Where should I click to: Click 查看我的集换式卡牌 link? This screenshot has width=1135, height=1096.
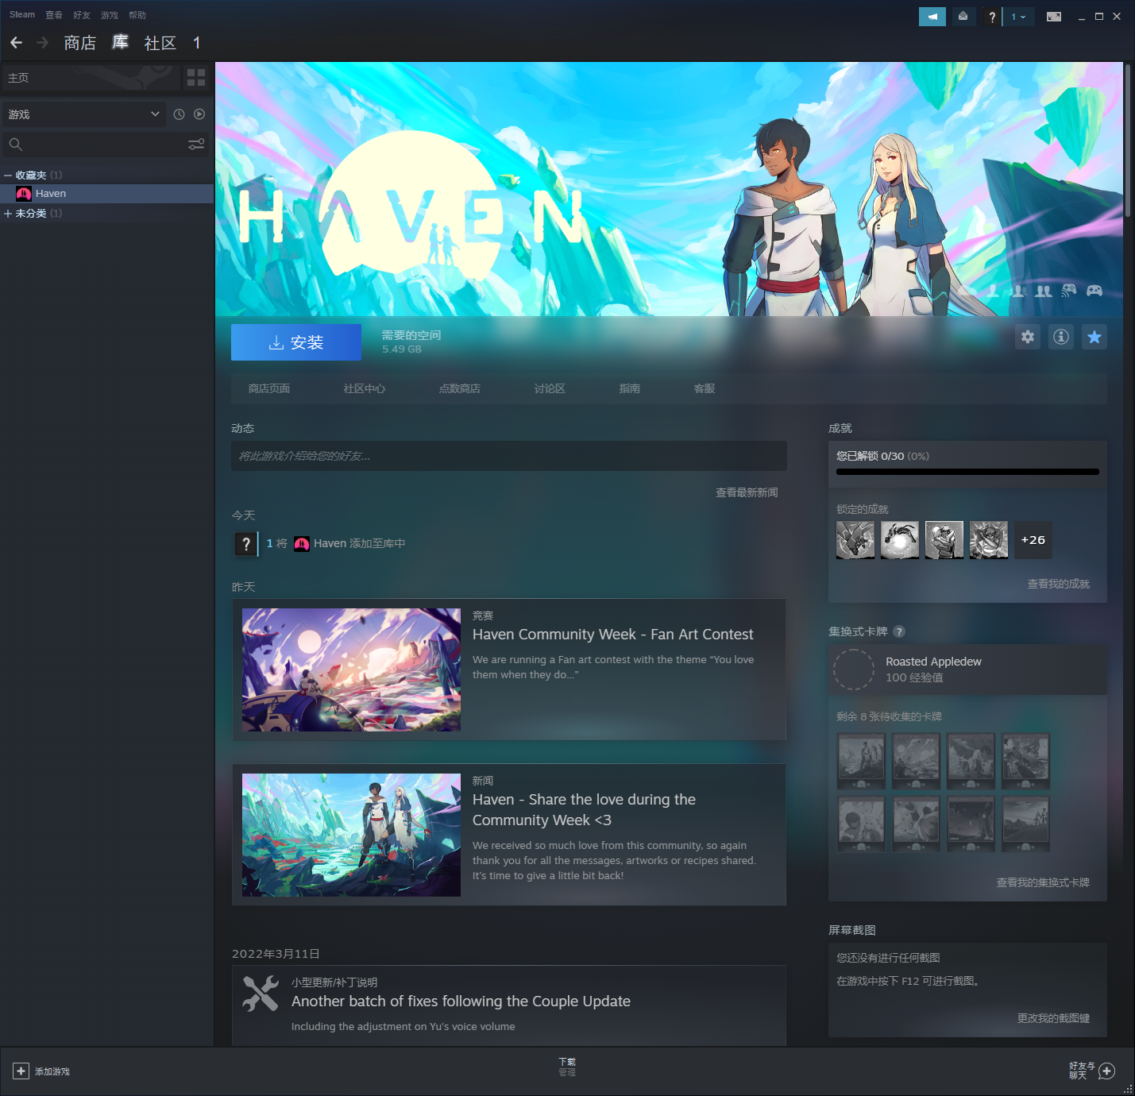coord(1043,882)
